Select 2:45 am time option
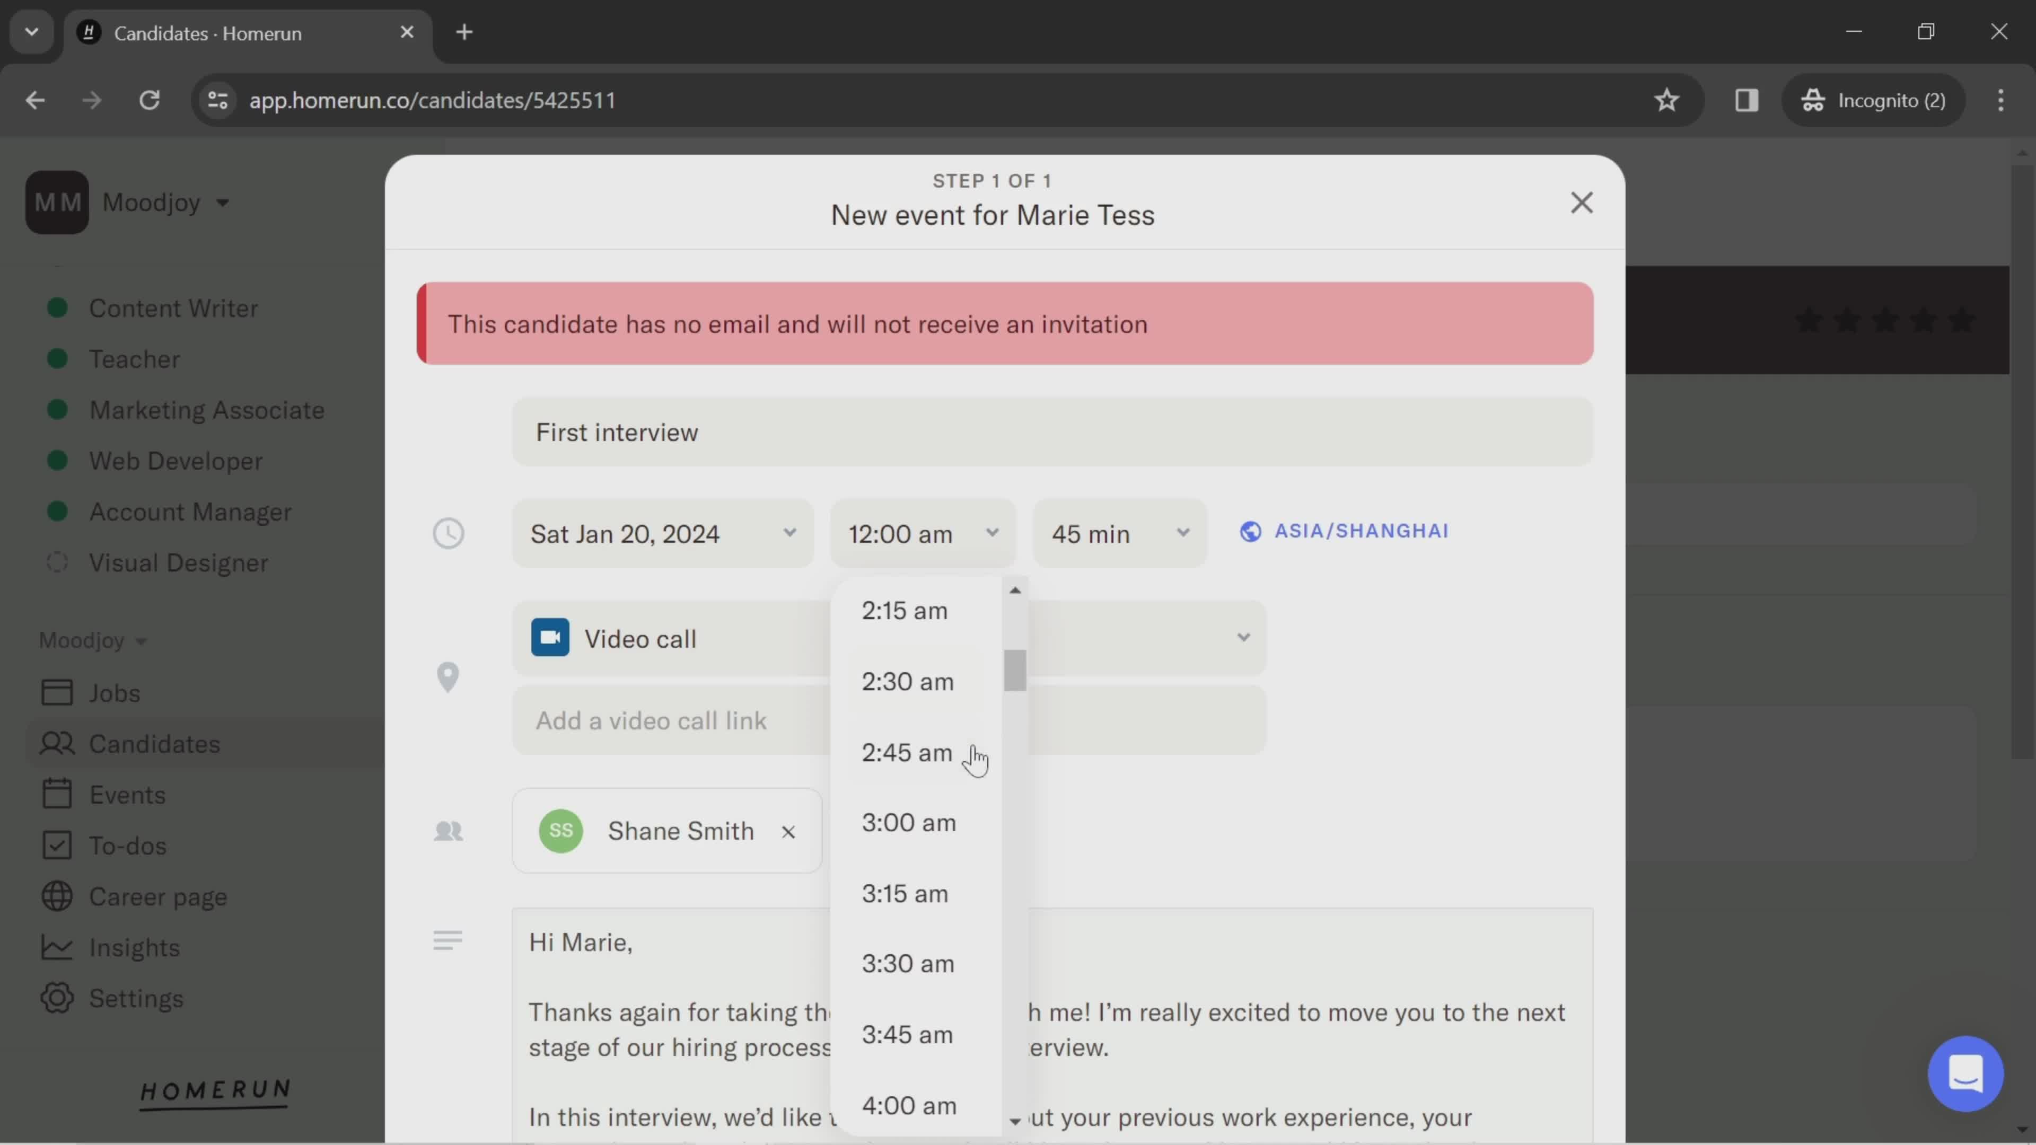Image resolution: width=2036 pixels, height=1145 pixels. pos(908,752)
